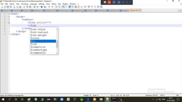This screenshot has width=182, height=102.
Task: Open the Language menu
Action: [x=33, y=4]
